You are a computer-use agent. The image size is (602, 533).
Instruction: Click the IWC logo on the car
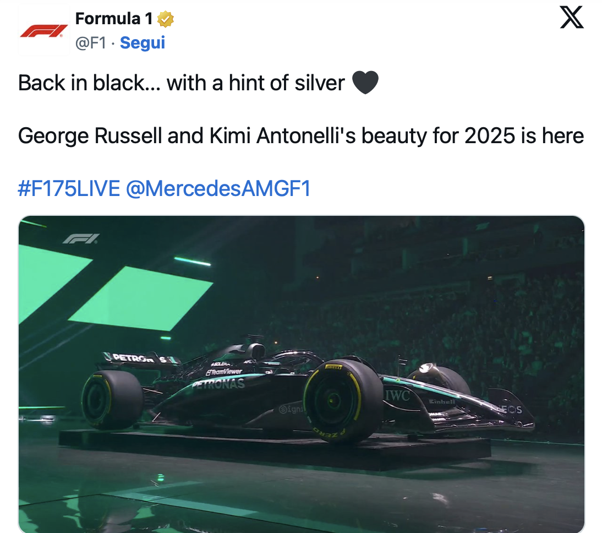point(397,395)
